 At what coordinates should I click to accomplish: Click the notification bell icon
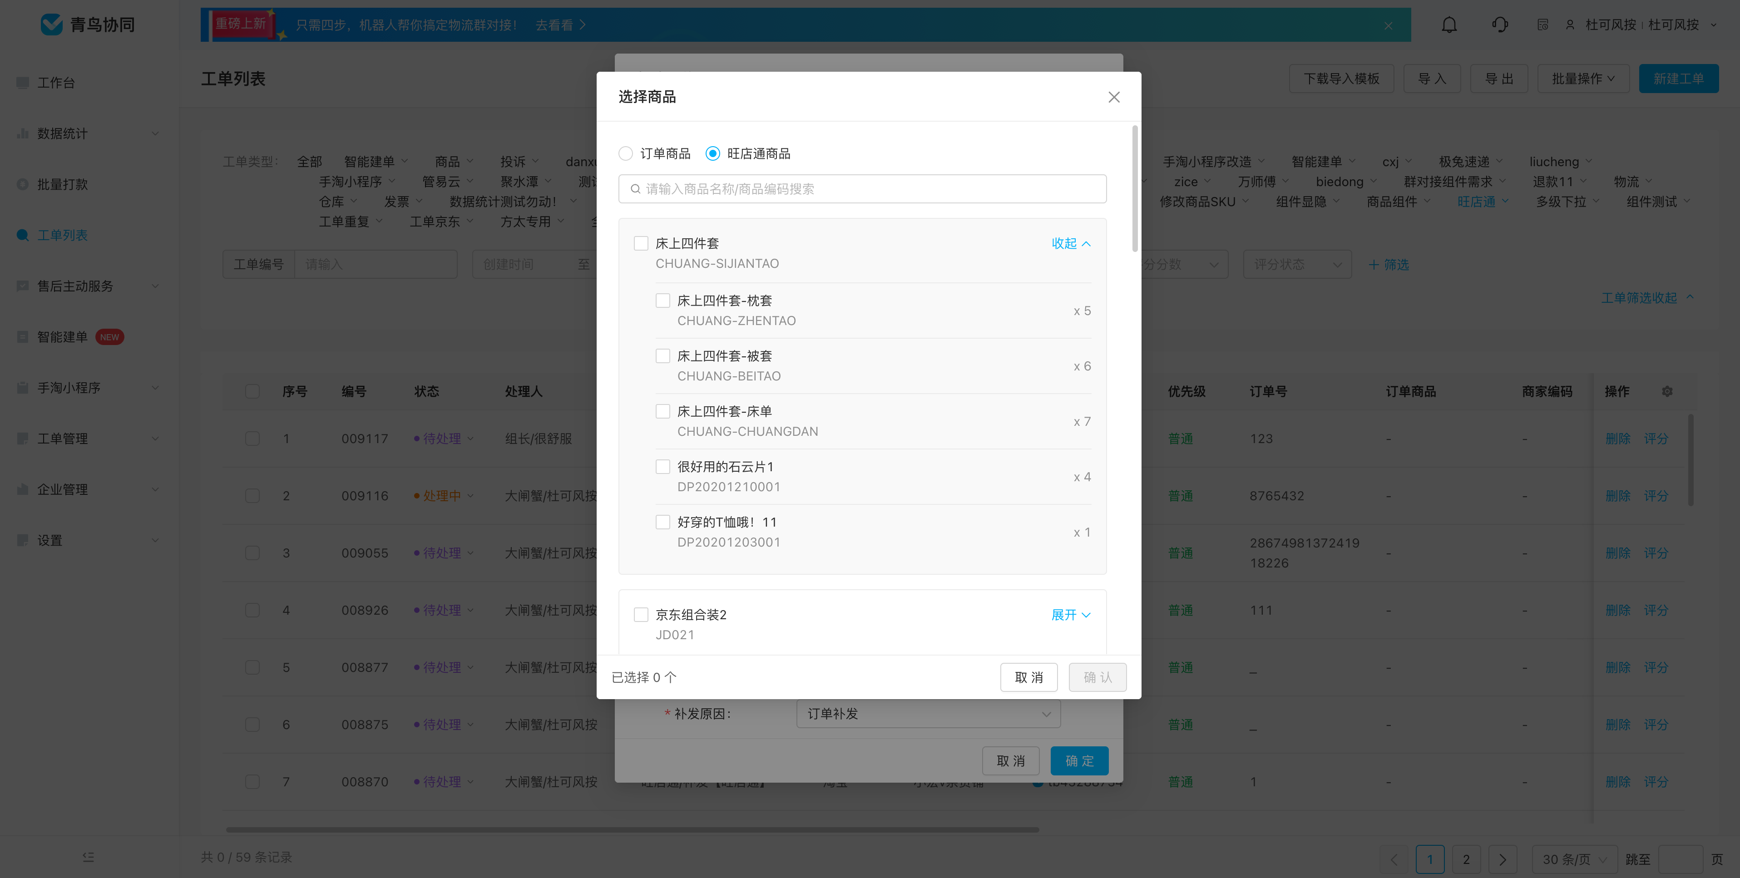tap(1449, 25)
